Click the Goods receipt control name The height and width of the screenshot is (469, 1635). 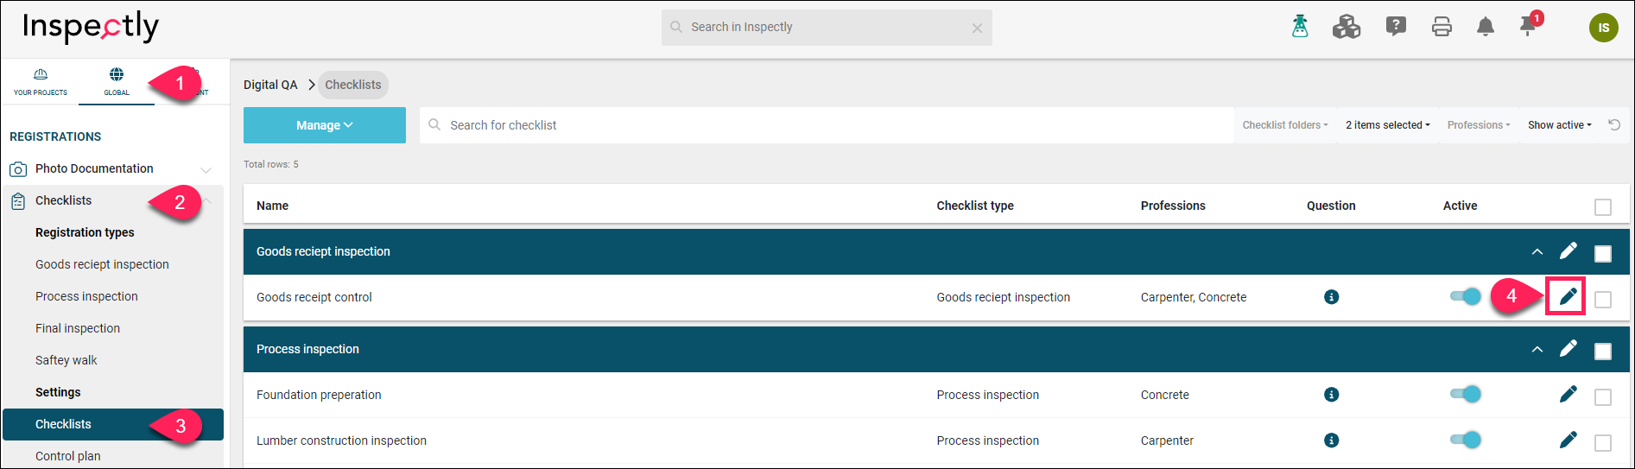[314, 297]
